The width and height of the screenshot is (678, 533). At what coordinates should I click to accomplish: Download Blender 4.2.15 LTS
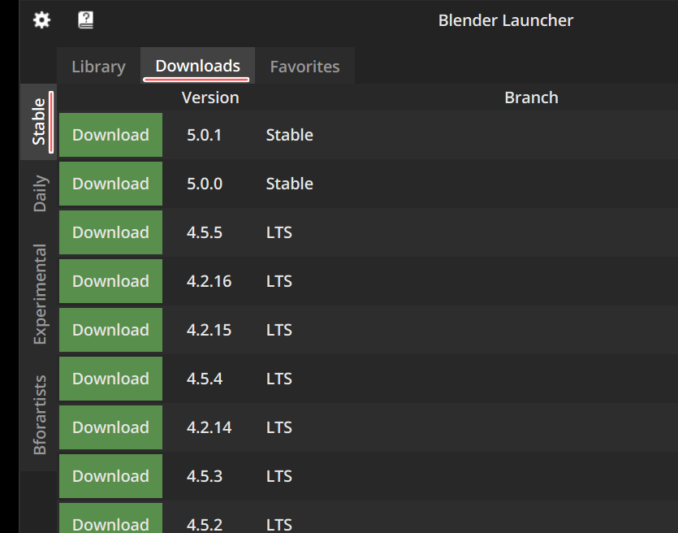tap(110, 330)
